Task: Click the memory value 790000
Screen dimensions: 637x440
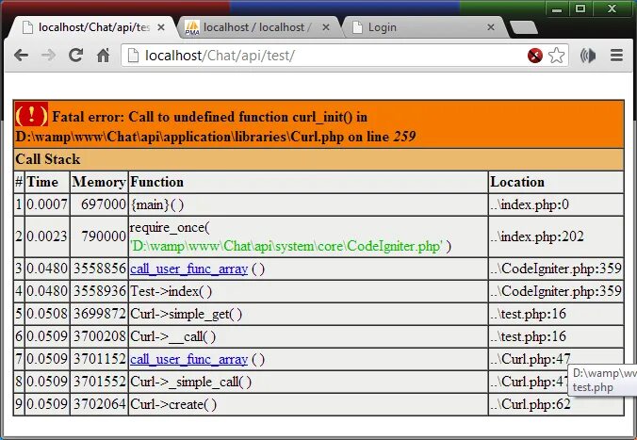Action: click(x=104, y=236)
